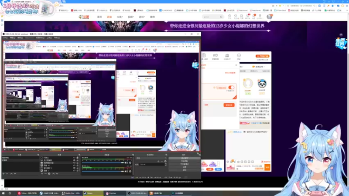Open the transition type dropdown in OBS
The image size is (349, 196).
[151, 158]
